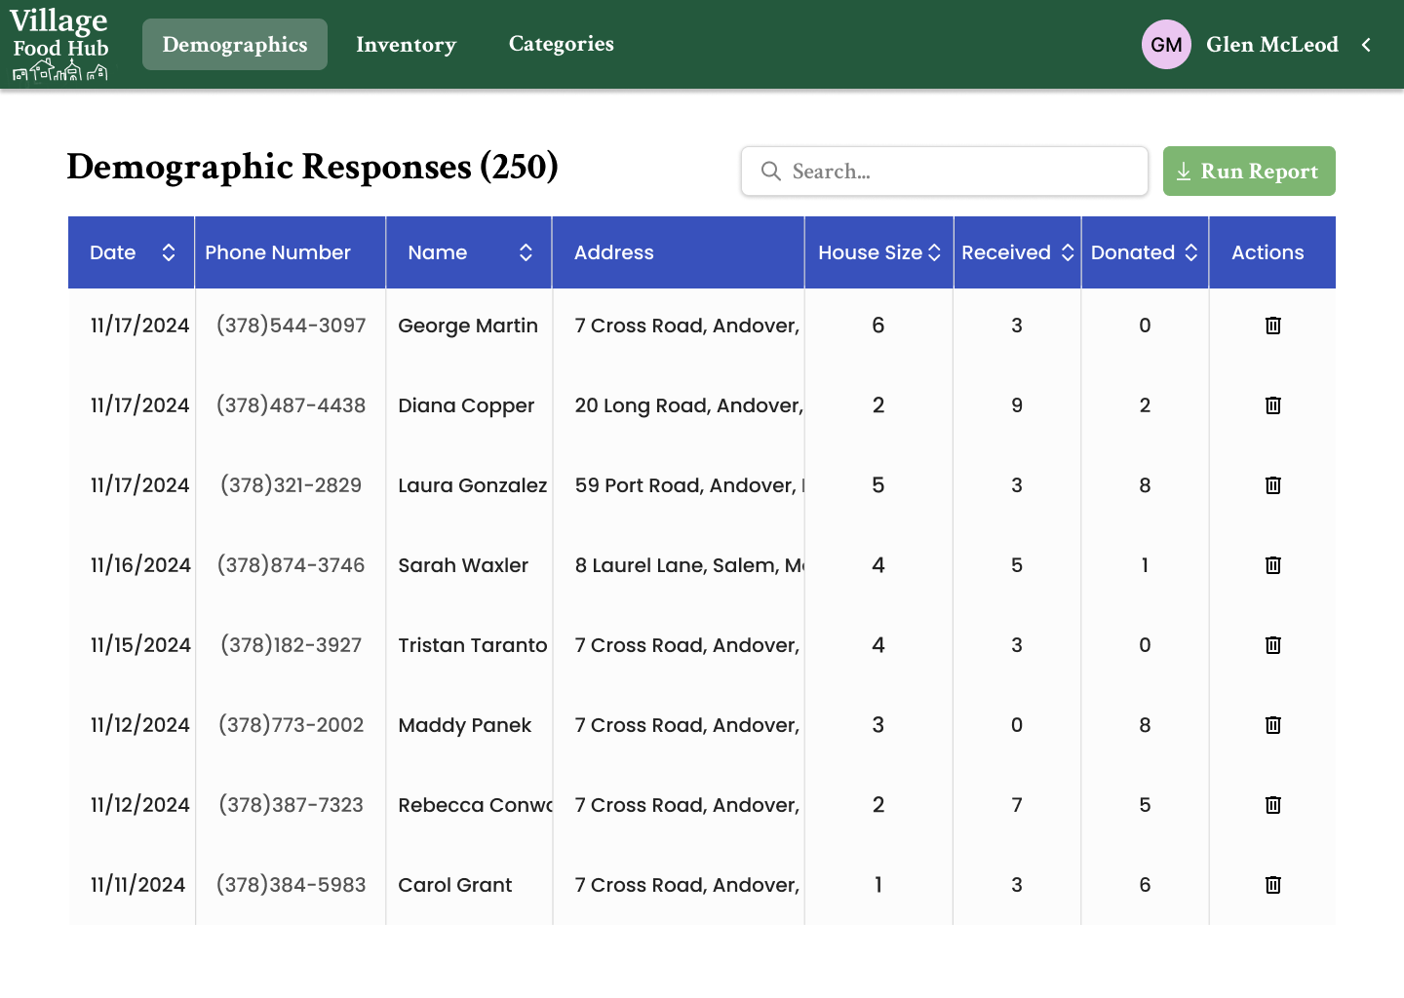Screen dimensions: 1404x998
Task: Open the Demographics tab
Action: pos(235,45)
